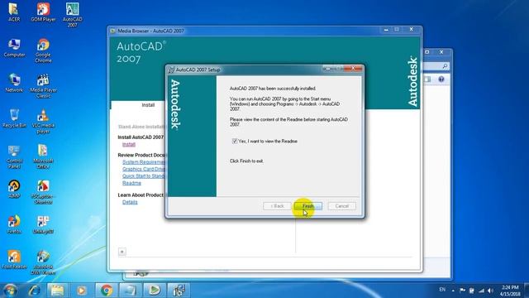The image size is (529, 298).
Task: Click the Back button in Setup
Action: pyautogui.click(x=277, y=206)
